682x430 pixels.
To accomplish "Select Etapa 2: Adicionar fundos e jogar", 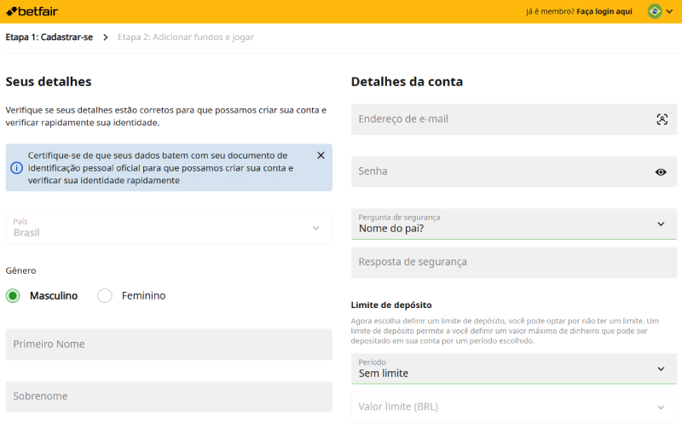I will (x=186, y=37).
